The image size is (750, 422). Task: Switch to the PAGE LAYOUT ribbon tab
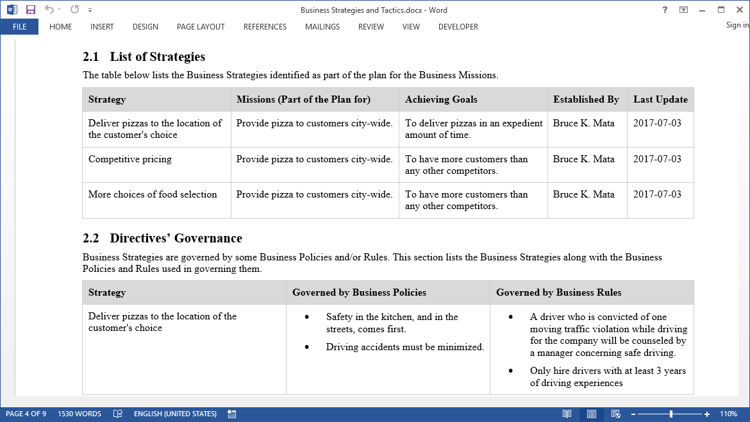[x=201, y=27]
